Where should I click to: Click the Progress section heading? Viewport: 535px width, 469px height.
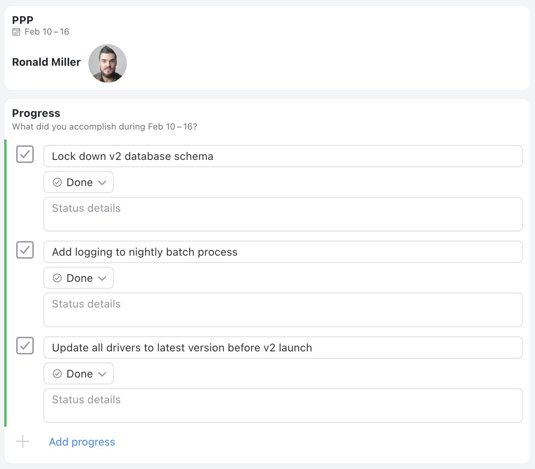(36, 113)
